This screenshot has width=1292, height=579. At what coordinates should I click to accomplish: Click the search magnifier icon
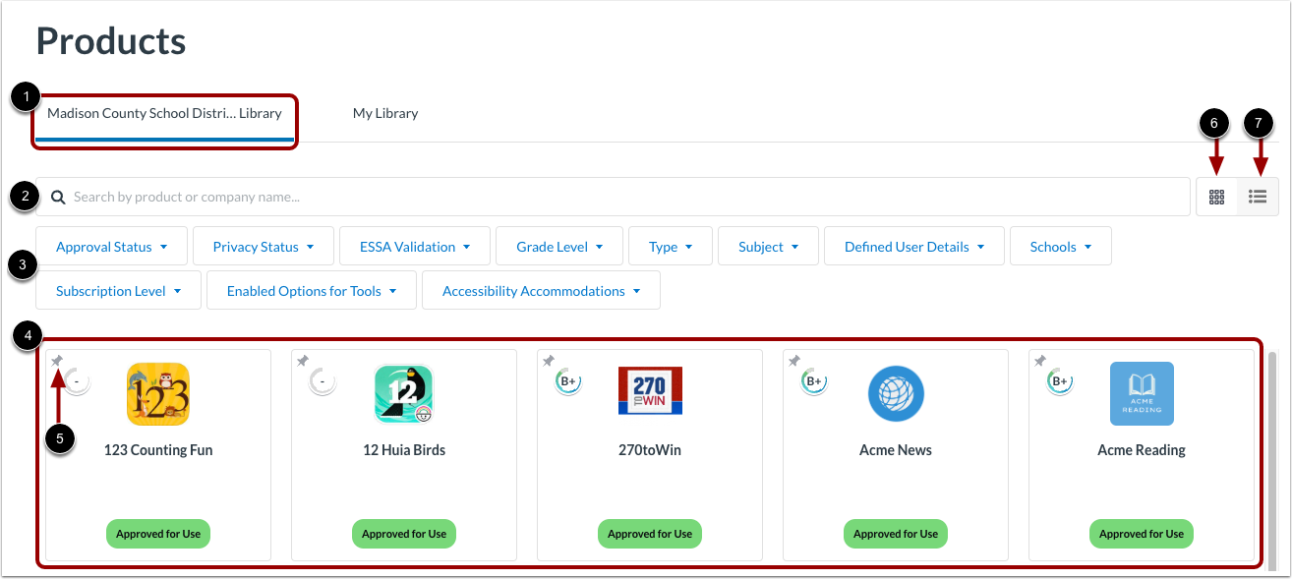[x=58, y=197]
